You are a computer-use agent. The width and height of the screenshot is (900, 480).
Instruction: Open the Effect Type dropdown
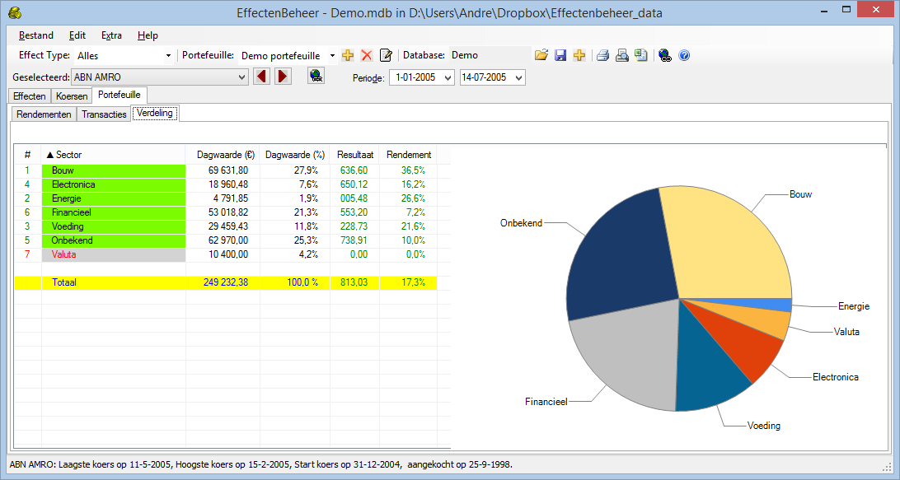click(124, 55)
